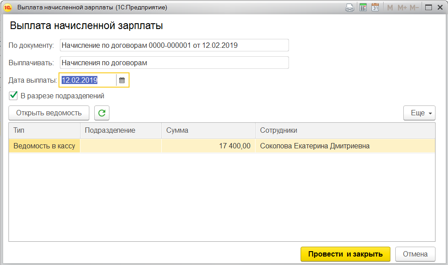
Task: Untick the В разрезе подразделений checkbox
Action: tap(13, 96)
